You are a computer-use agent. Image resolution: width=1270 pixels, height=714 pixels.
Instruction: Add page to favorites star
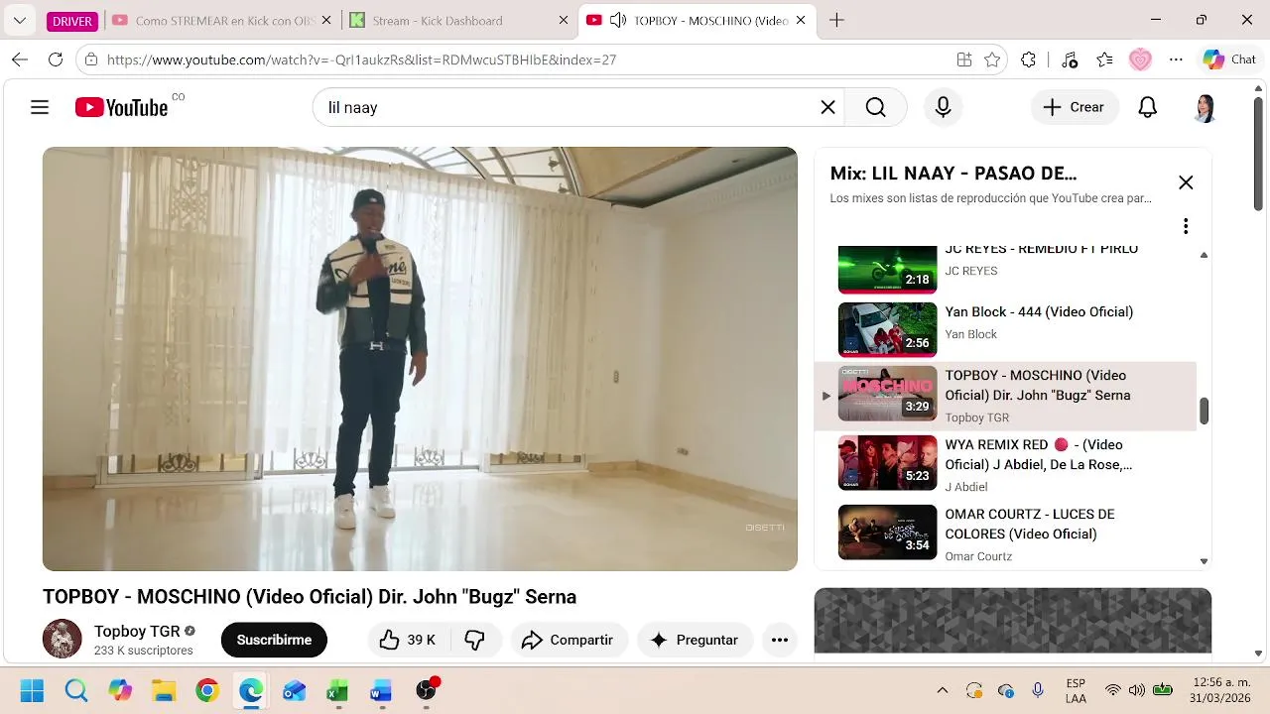coord(992,59)
